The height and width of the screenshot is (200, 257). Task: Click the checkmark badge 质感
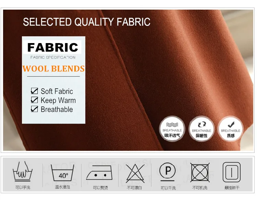pos(231,129)
